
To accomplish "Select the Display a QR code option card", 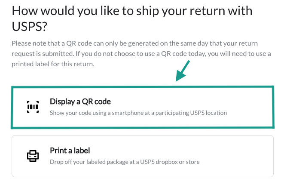I will 143,107.
